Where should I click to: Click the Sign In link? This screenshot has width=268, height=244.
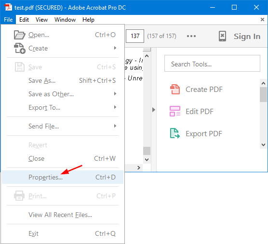click(247, 37)
